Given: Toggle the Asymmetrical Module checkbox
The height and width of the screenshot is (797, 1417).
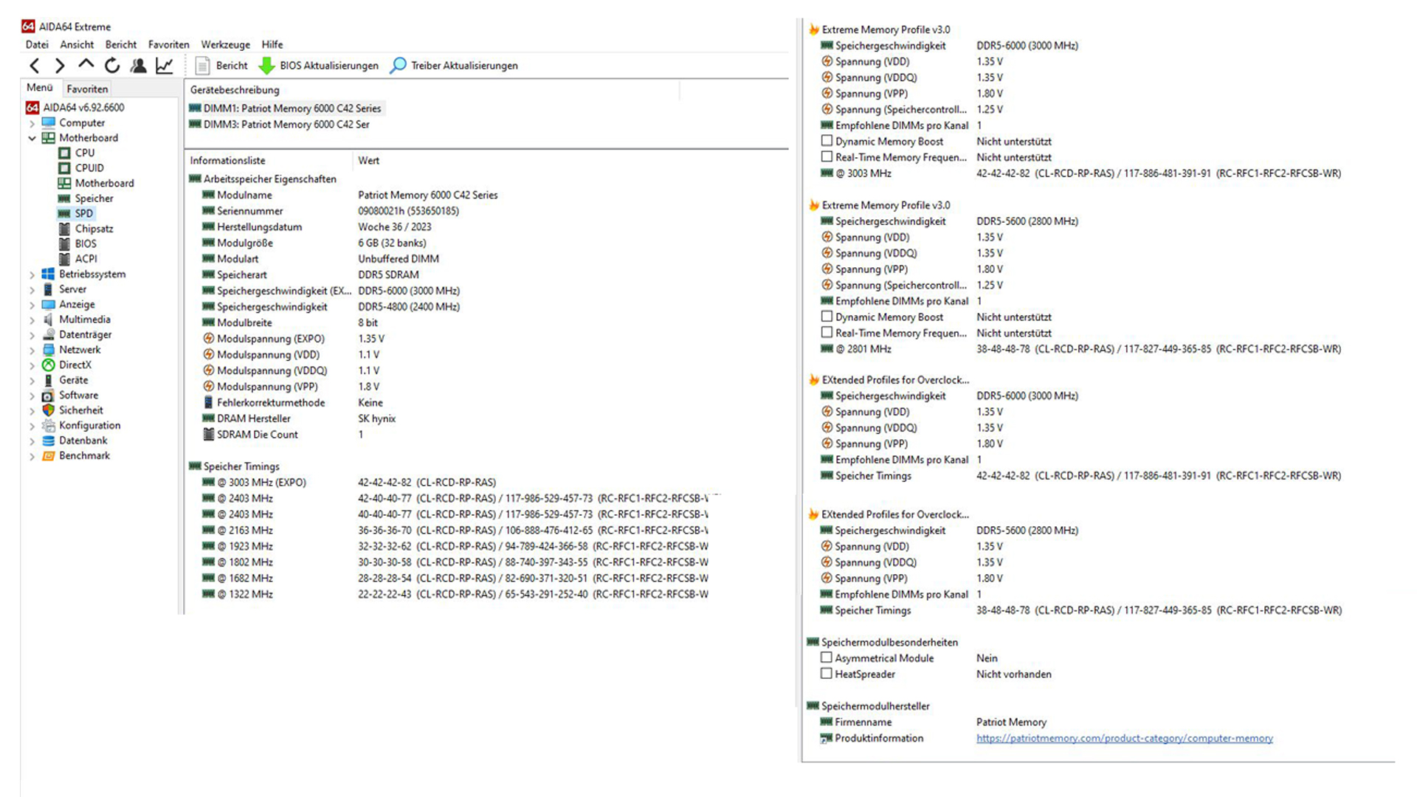Looking at the screenshot, I should pos(827,658).
